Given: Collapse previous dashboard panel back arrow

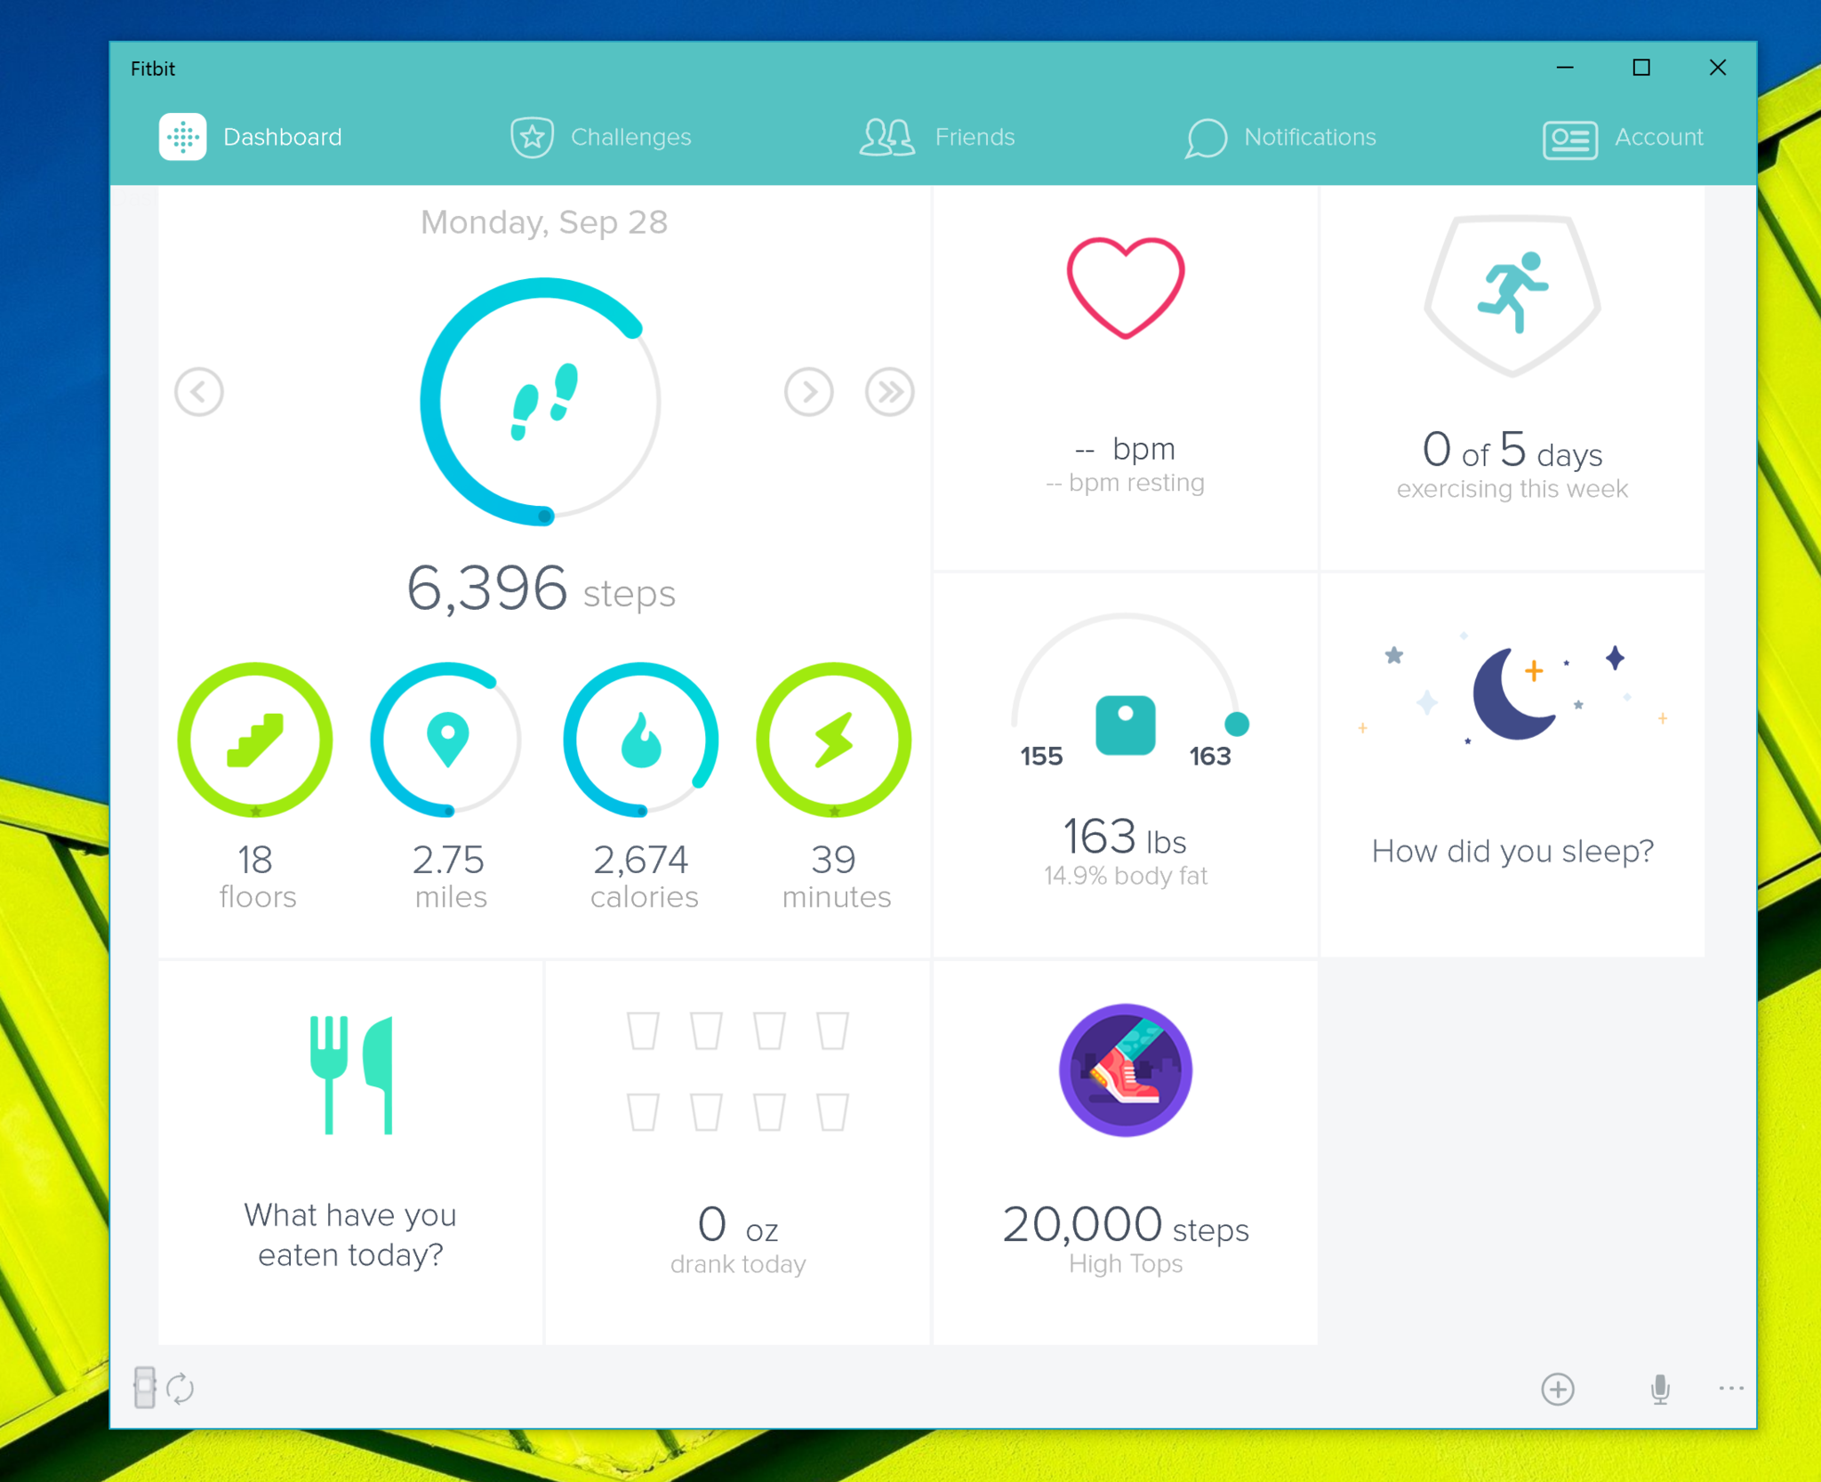Looking at the screenshot, I should (198, 392).
